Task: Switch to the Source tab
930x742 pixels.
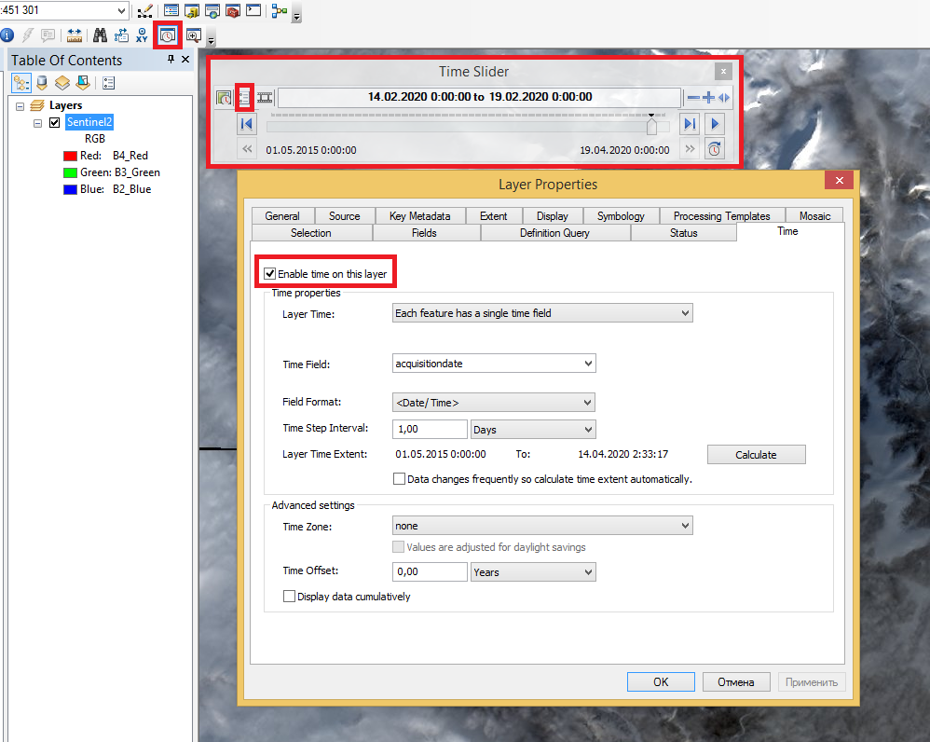Action: pyautogui.click(x=345, y=216)
